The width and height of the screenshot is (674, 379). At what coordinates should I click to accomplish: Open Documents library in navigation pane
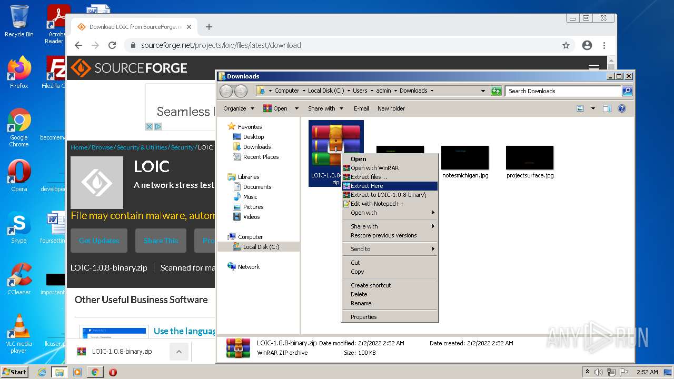[257, 187]
